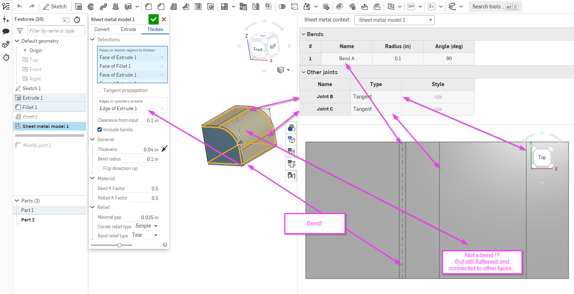Click the Top face of flat pattern view cube
574x294 pixels.
pyautogui.click(x=542, y=157)
